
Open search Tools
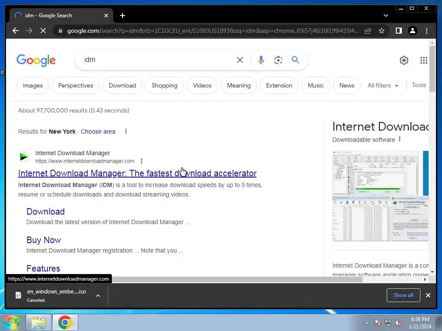click(419, 85)
